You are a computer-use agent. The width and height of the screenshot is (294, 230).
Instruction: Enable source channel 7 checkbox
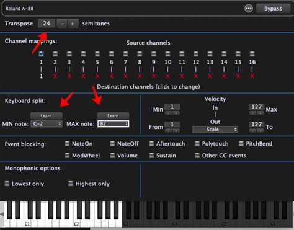click(125, 54)
